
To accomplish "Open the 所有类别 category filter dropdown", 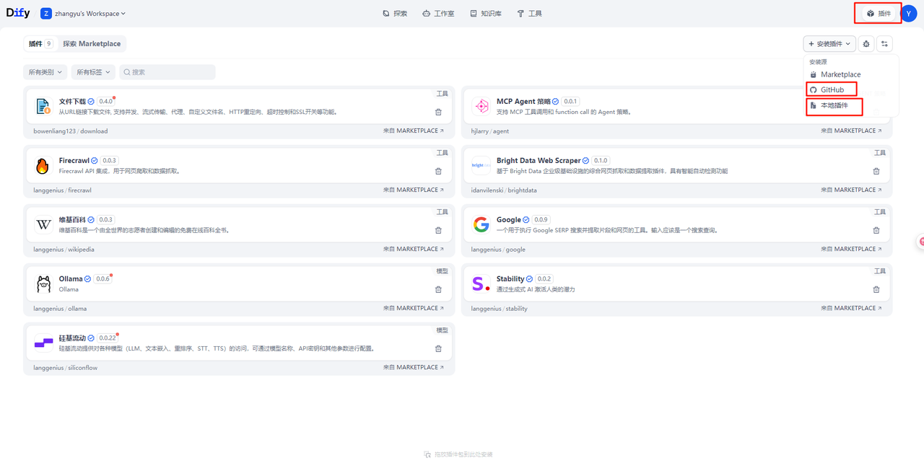I will 45,72.
